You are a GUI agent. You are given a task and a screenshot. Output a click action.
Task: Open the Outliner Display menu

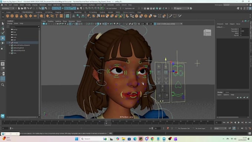tap(10, 23)
